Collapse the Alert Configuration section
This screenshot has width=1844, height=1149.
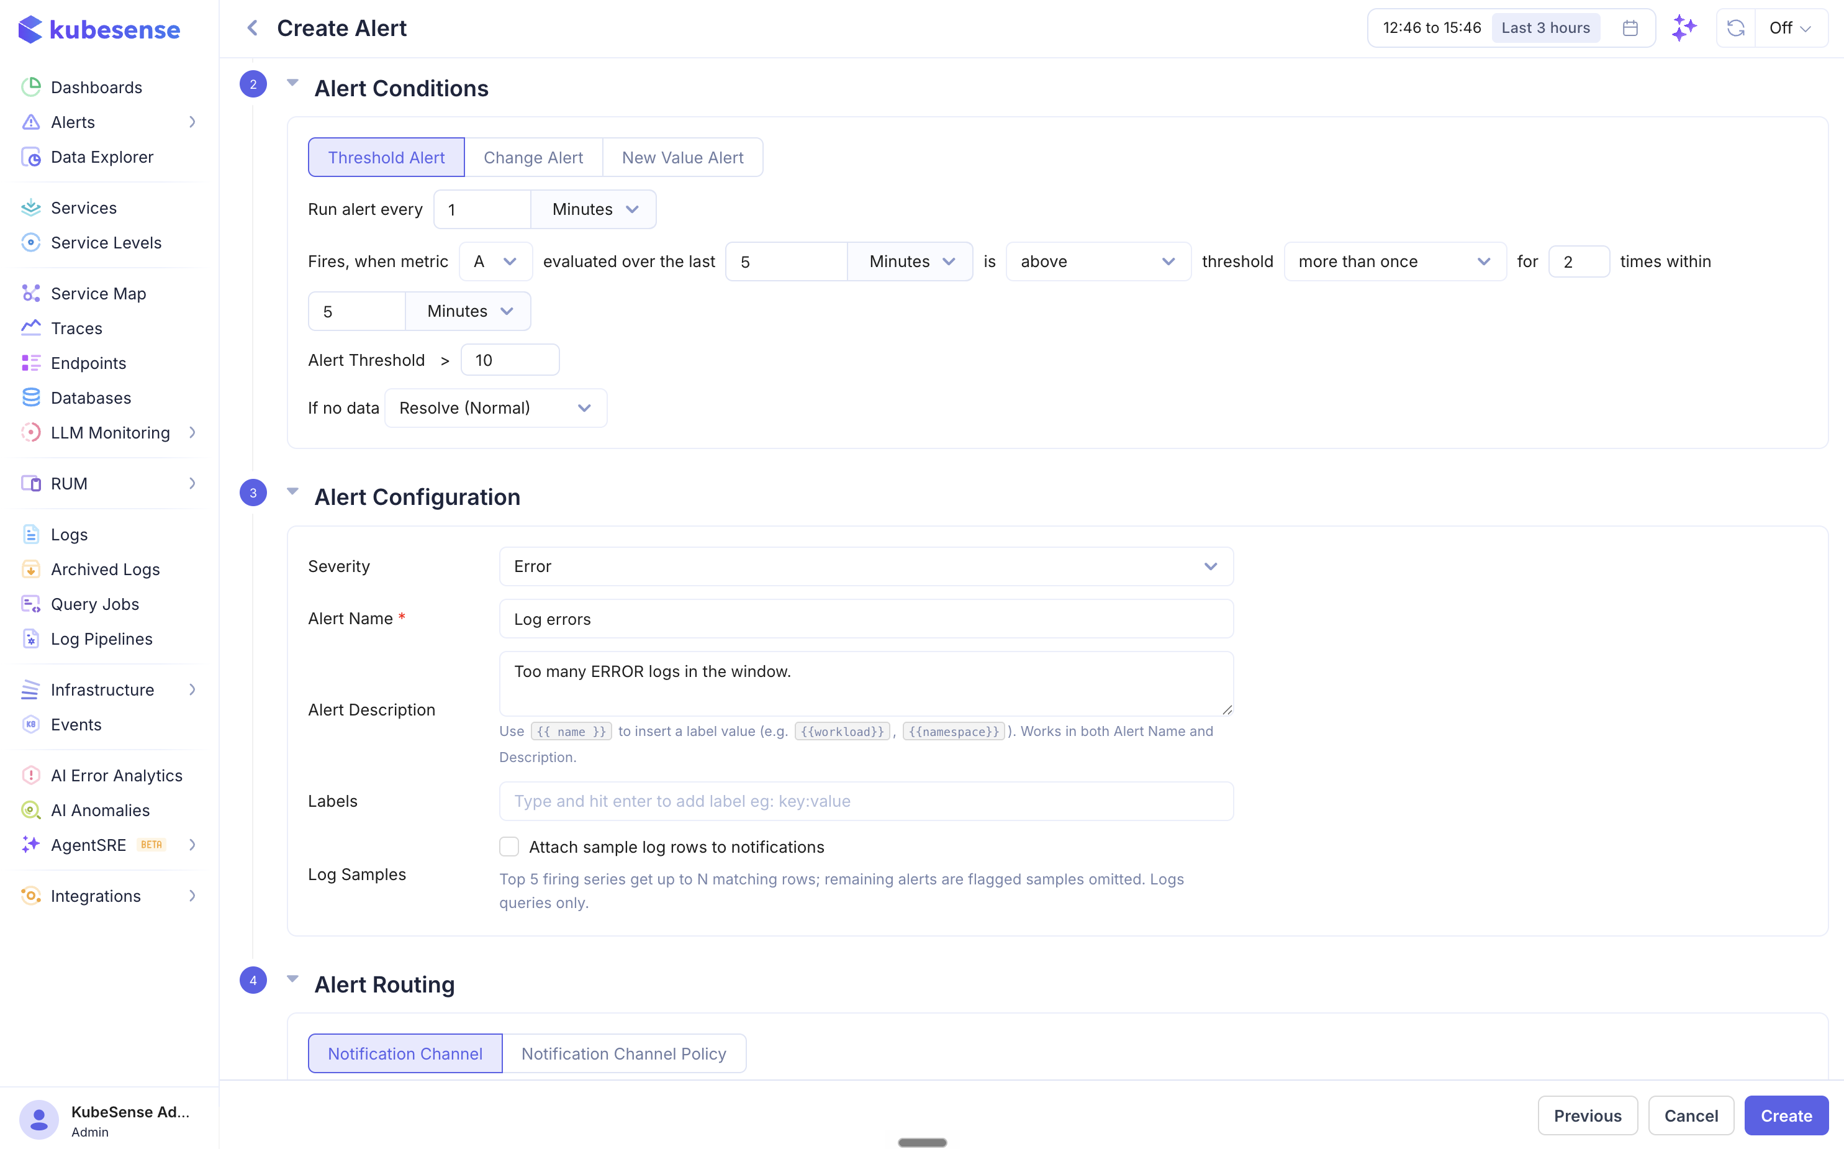click(x=292, y=491)
